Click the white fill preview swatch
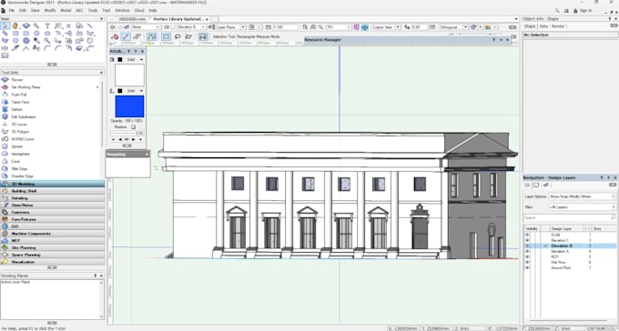 click(129, 75)
